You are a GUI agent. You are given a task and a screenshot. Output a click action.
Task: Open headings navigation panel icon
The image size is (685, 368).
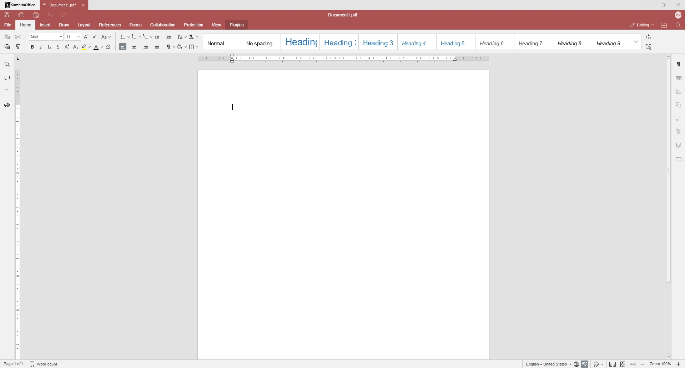[7, 92]
